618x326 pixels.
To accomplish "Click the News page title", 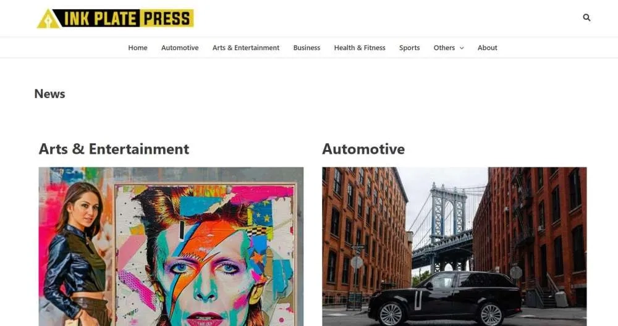I will [x=49, y=94].
